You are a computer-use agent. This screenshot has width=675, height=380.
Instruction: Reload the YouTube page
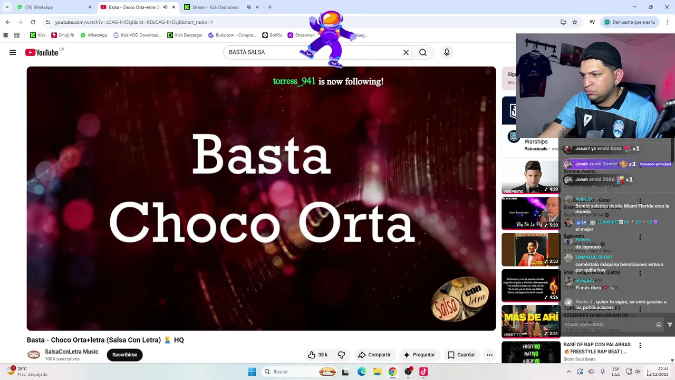(x=33, y=22)
